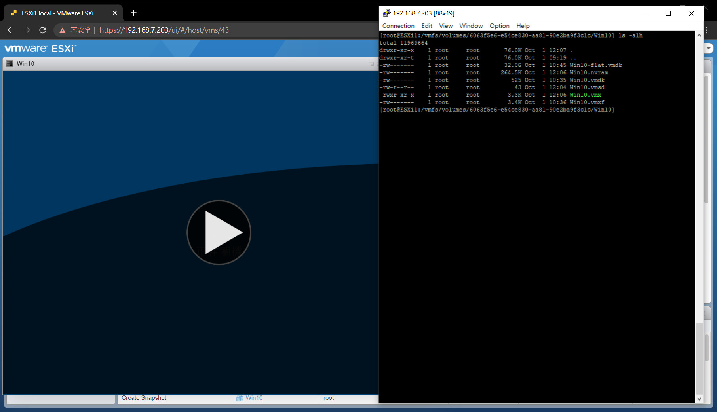Open the Option menu in terminal
Image resolution: width=717 pixels, height=412 pixels.
499,26
